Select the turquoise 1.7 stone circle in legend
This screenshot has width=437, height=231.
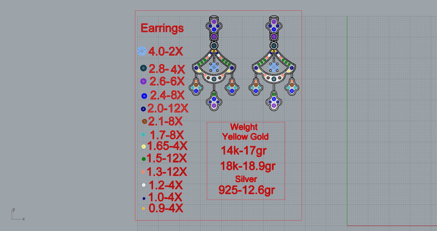pyautogui.click(x=143, y=135)
